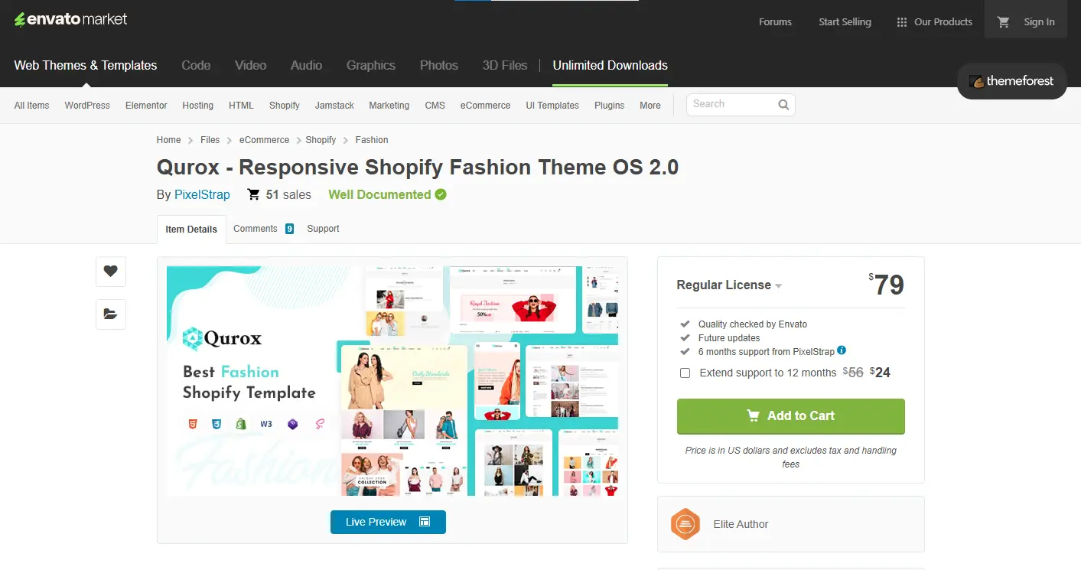
Task: Go to Shopify breadcrumb
Action: [x=321, y=140]
